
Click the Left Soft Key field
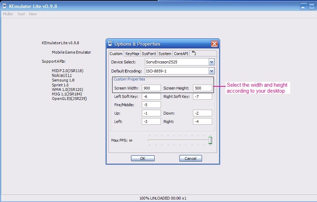pos(151,96)
